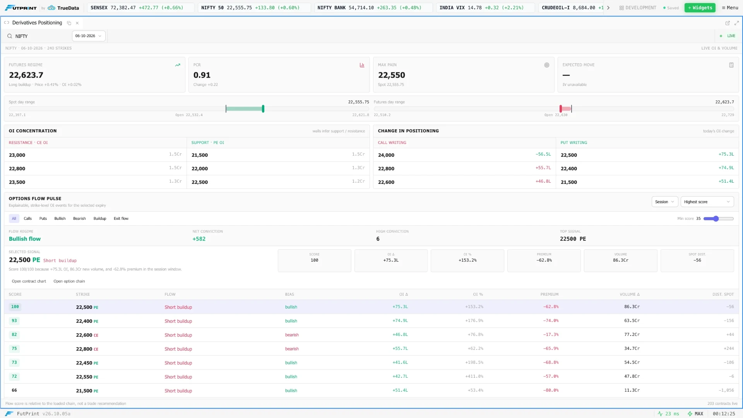Click the INDIA VIX ticker
This screenshot has width=743, height=418.
[x=485, y=8]
